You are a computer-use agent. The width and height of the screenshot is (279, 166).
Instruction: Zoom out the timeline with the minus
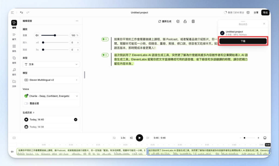point(240,138)
